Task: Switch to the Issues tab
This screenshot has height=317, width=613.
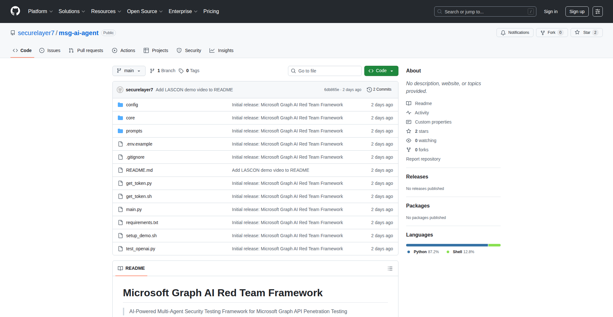Action: pos(50,50)
